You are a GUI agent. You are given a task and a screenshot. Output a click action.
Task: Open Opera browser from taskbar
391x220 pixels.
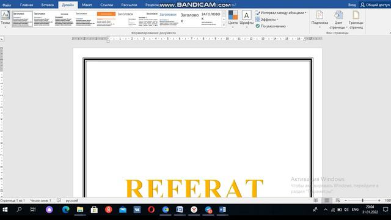pyautogui.click(x=151, y=210)
